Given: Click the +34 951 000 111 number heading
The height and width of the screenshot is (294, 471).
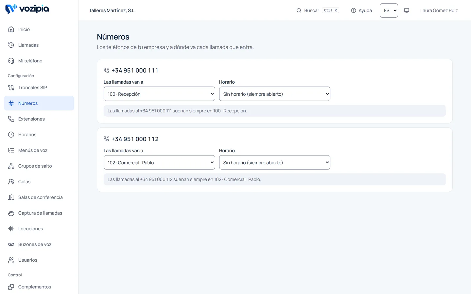Looking at the screenshot, I should coord(135,71).
